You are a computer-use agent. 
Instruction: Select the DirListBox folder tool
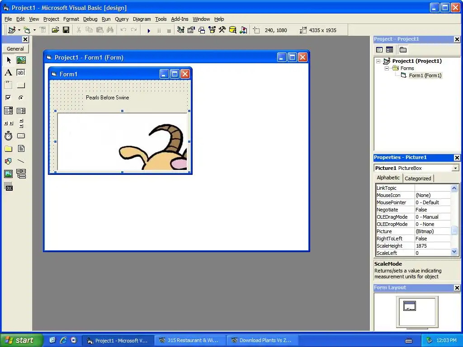[9, 149]
